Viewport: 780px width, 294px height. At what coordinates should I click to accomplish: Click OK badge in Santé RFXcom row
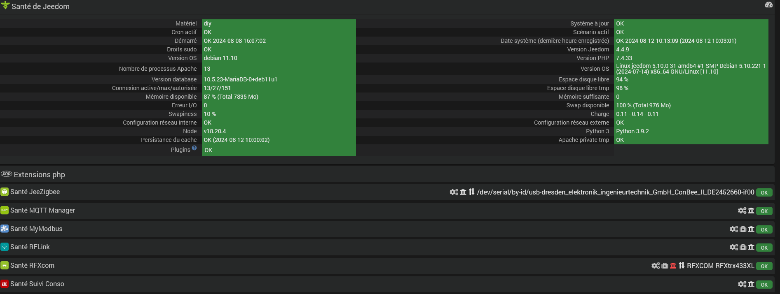coord(764,266)
